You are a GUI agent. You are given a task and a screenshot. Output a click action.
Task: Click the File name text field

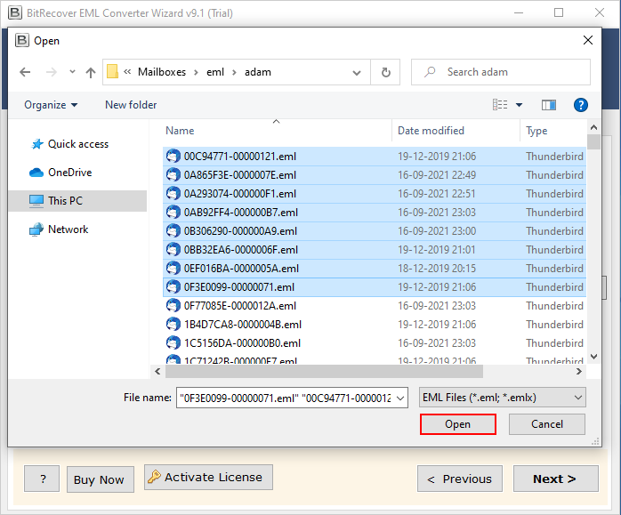286,398
